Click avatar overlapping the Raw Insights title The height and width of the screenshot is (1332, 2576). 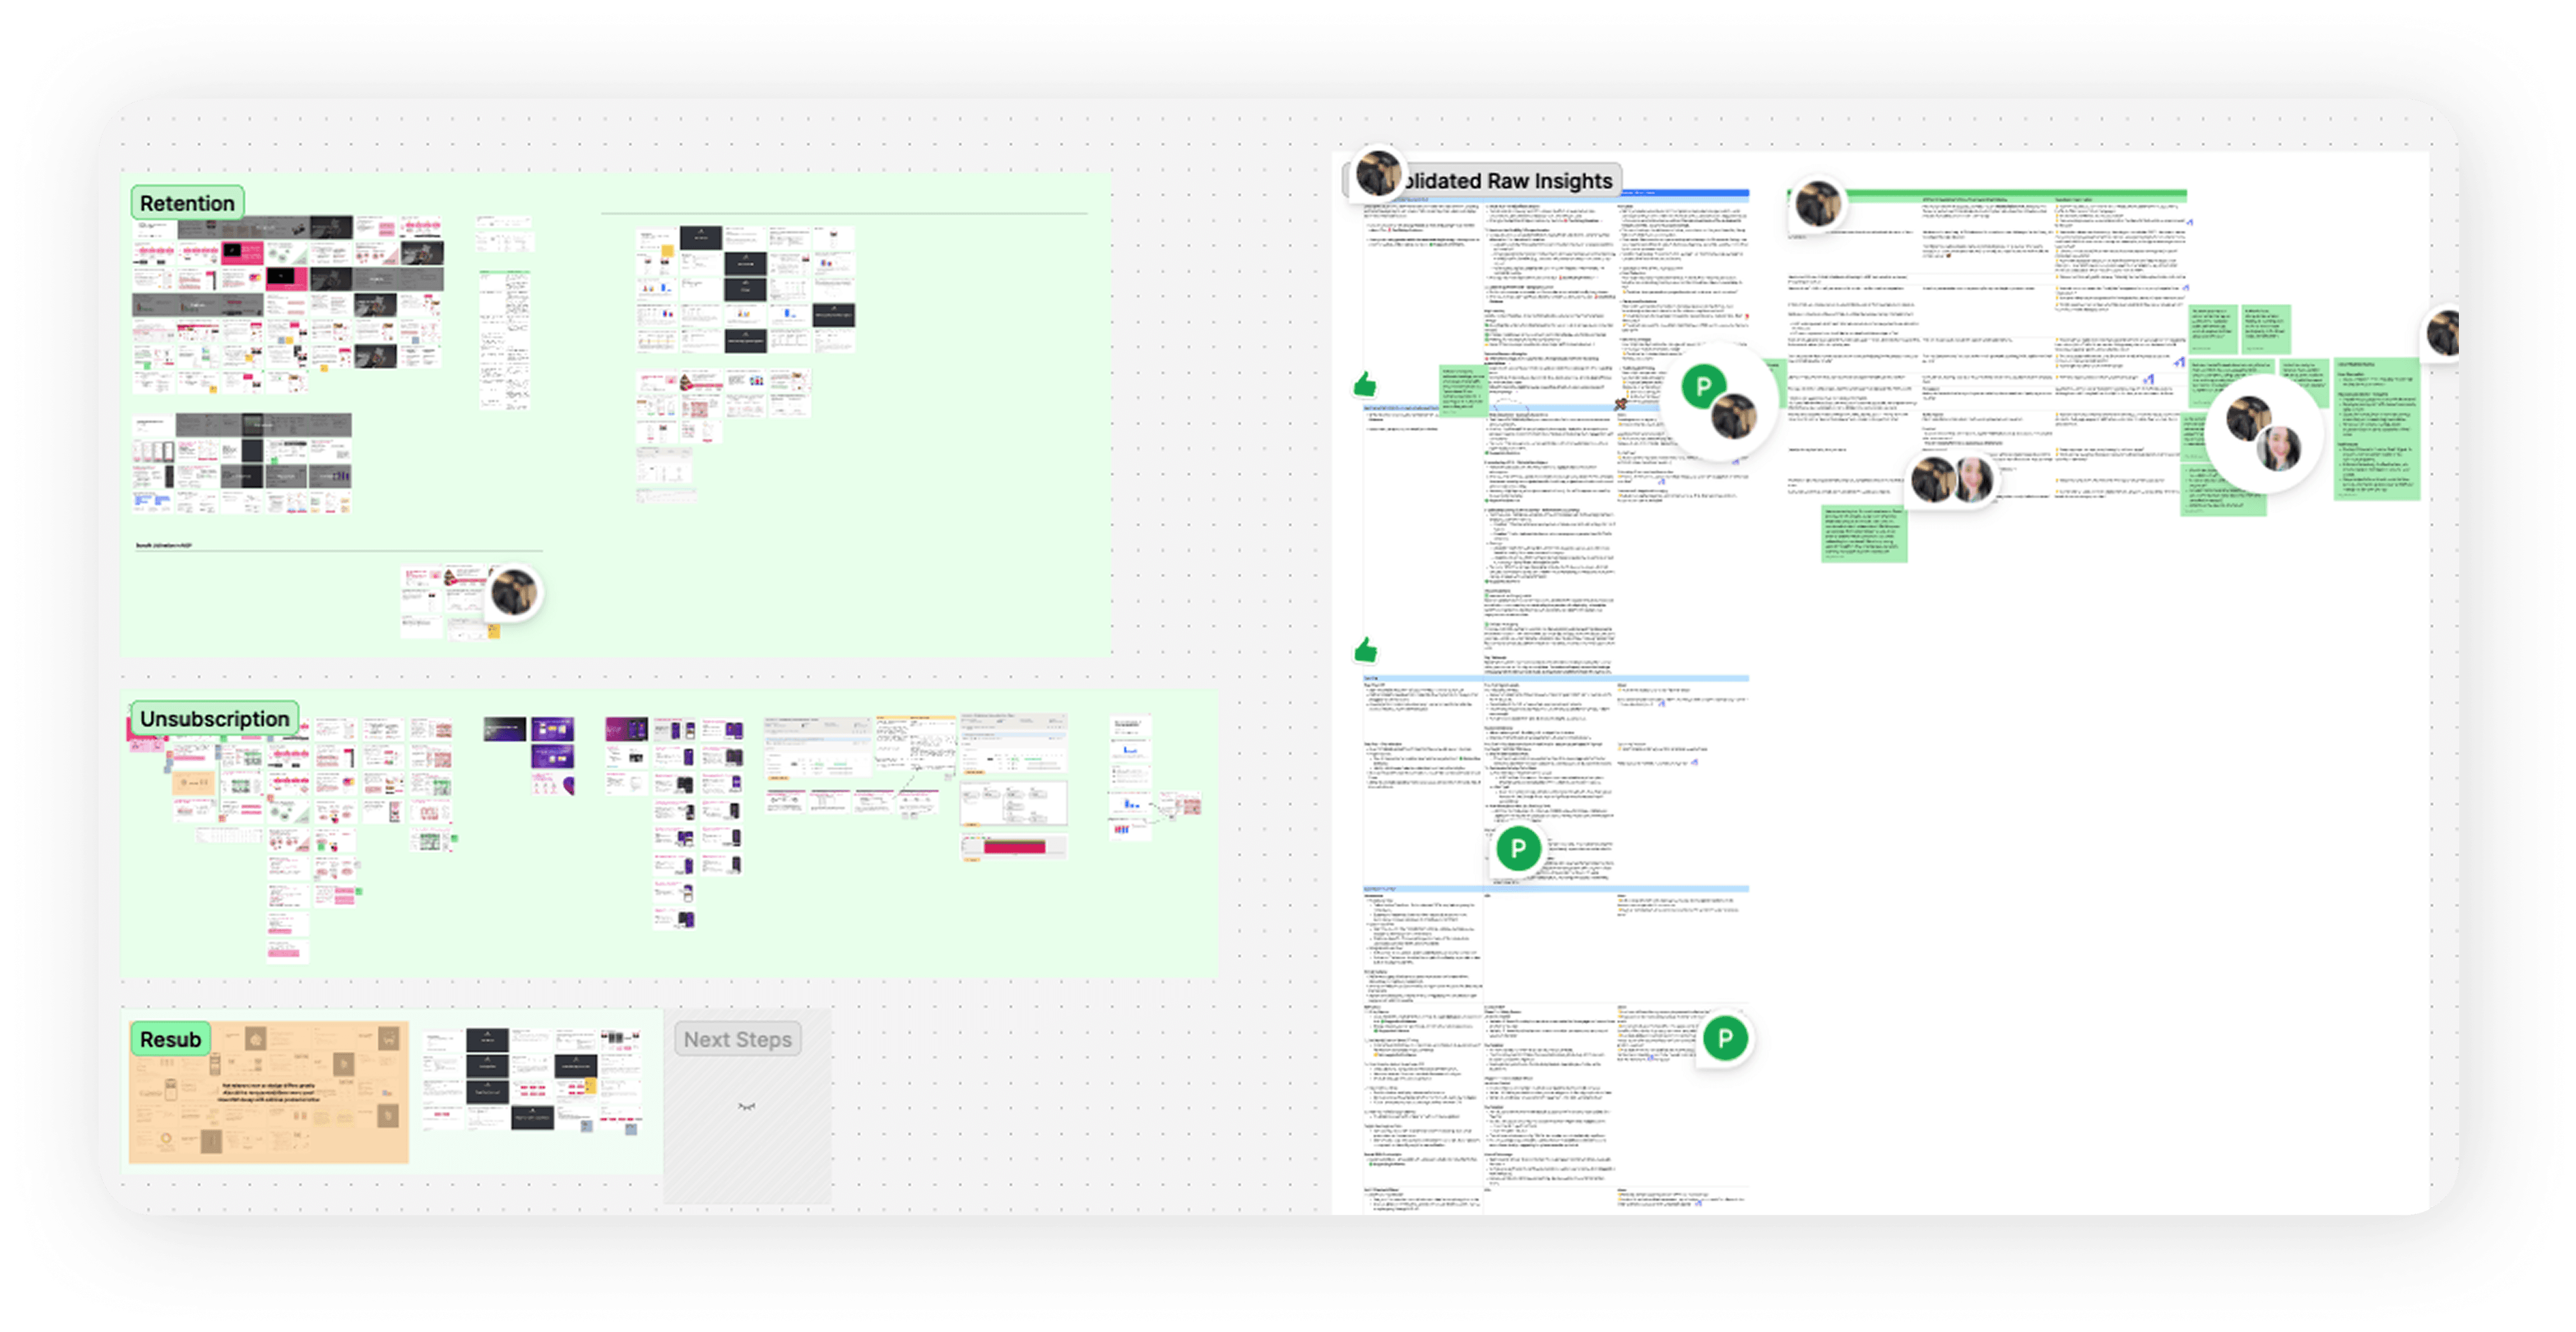point(1377,174)
